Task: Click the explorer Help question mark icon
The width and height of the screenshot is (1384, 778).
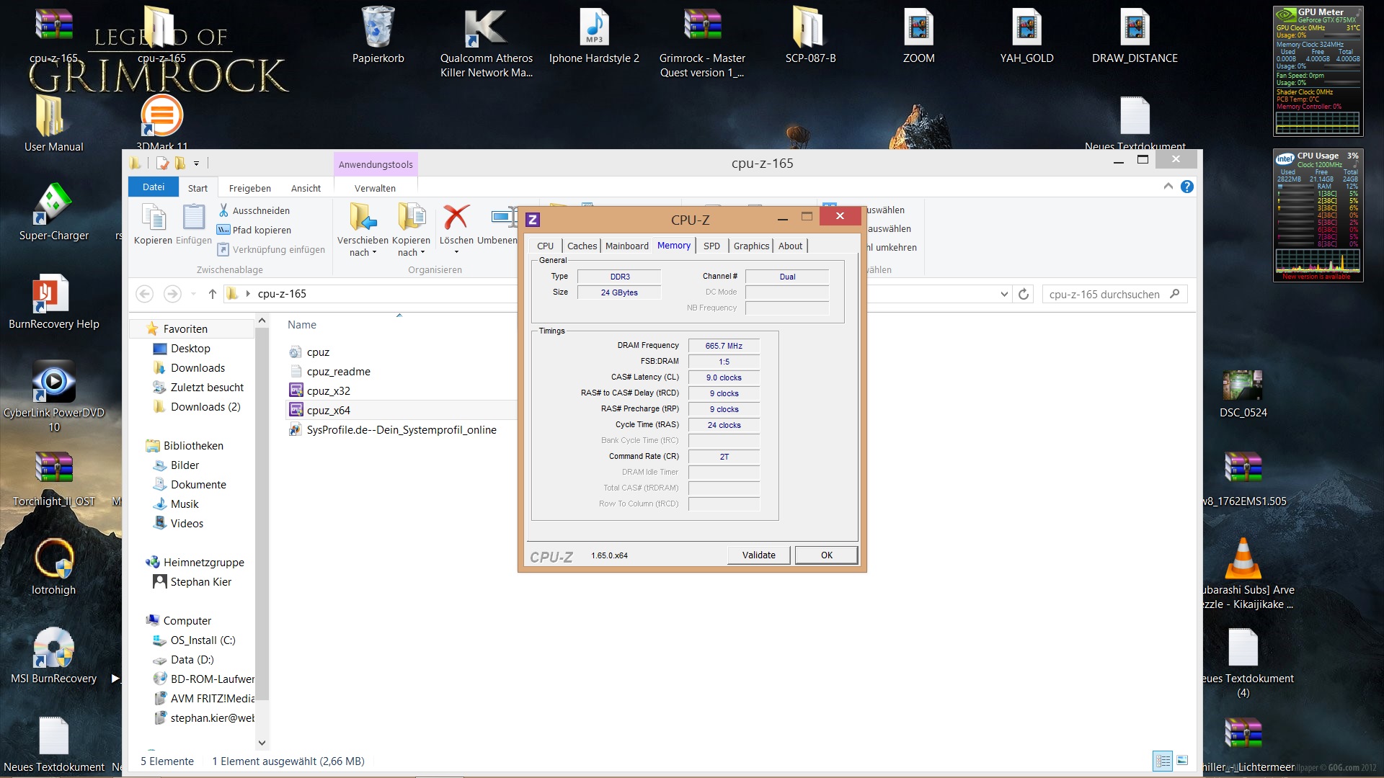Action: (x=1187, y=187)
